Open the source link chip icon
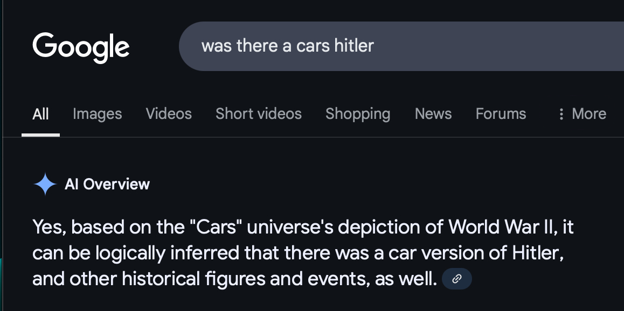 pos(456,279)
